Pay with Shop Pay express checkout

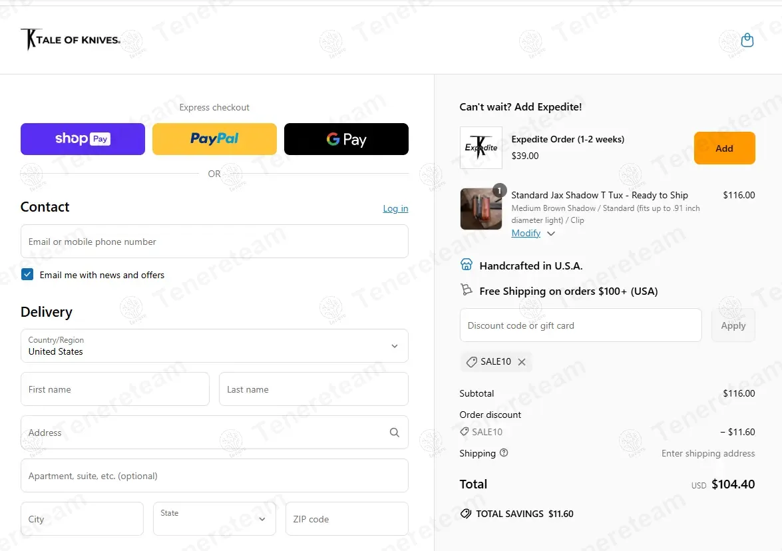[83, 139]
